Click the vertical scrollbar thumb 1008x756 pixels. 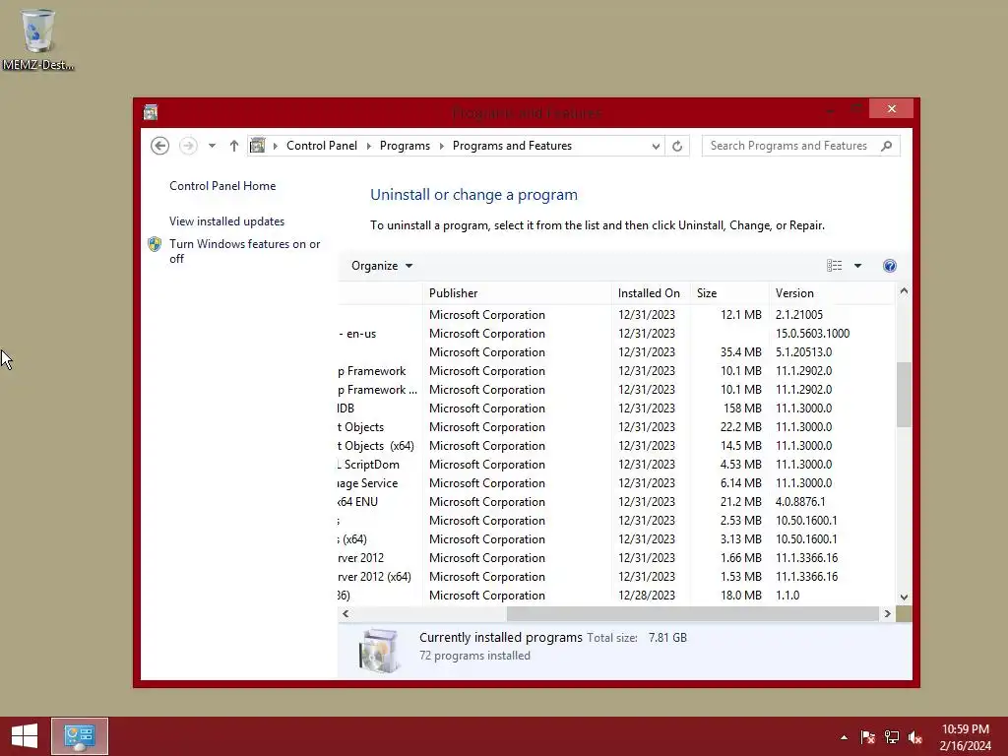click(x=904, y=395)
